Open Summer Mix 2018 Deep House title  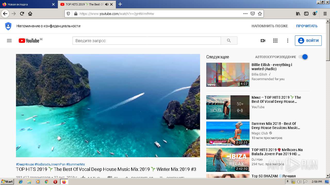[276, 126]
